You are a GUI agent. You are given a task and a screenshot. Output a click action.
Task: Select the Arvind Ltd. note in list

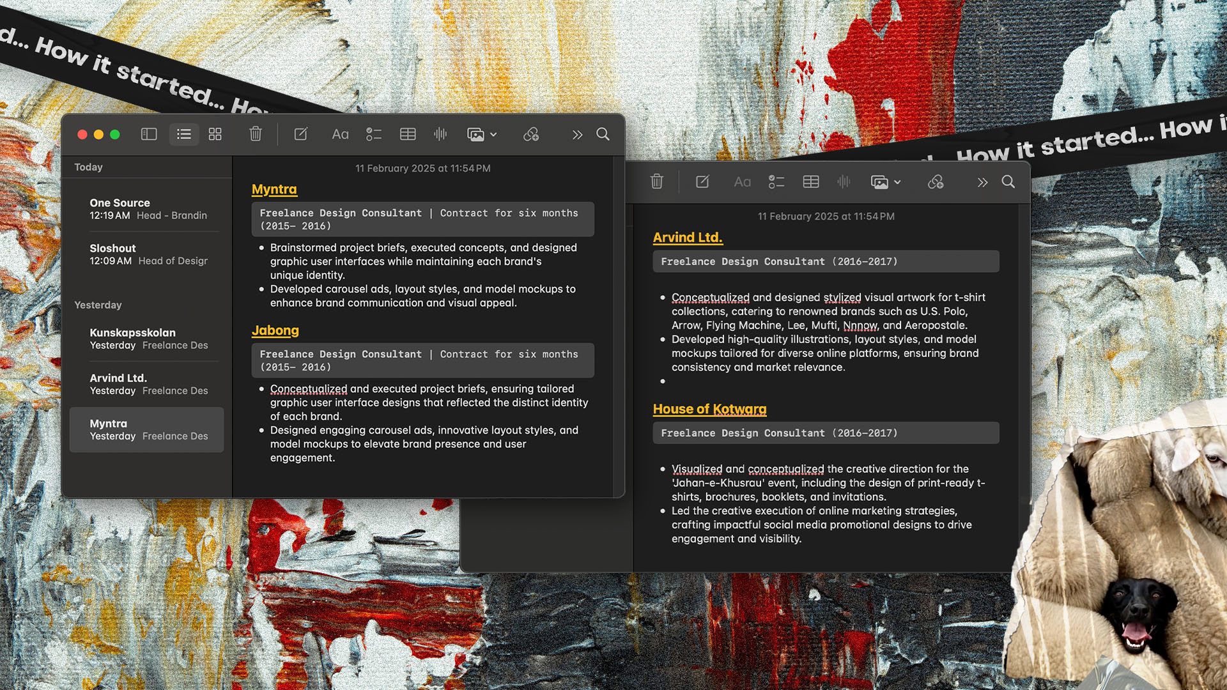coord(146,384)
